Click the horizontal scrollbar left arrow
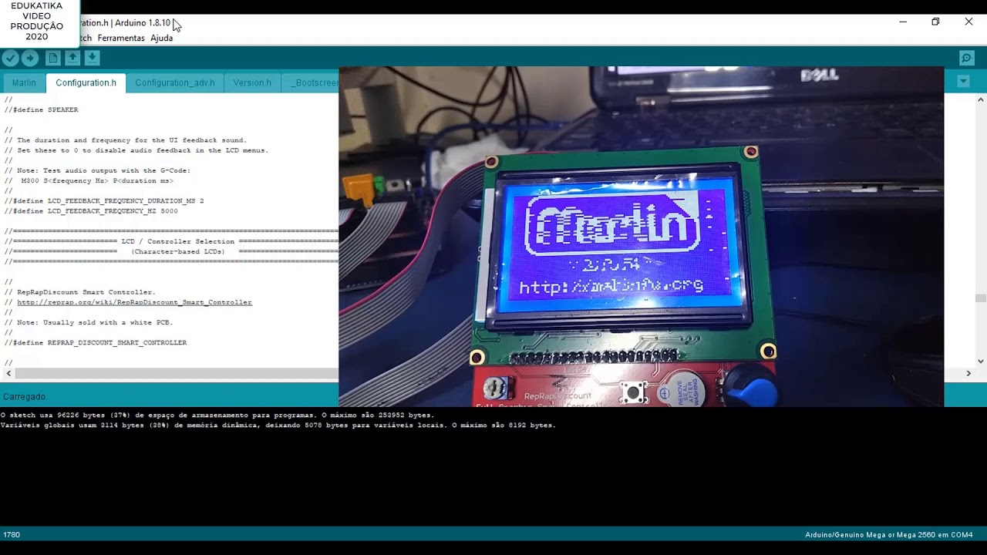 tap(8, 373)
